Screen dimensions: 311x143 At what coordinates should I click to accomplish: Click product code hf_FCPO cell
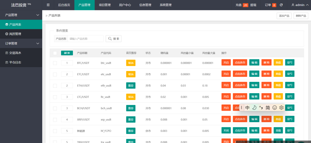pyautogui.click(x=106, y=131)
